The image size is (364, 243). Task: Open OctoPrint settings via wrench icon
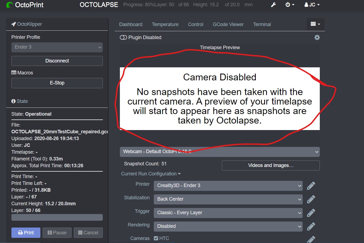[273, 5]
